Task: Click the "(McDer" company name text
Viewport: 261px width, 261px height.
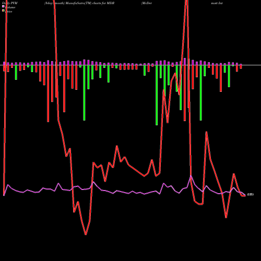Action: pos(147,3)
